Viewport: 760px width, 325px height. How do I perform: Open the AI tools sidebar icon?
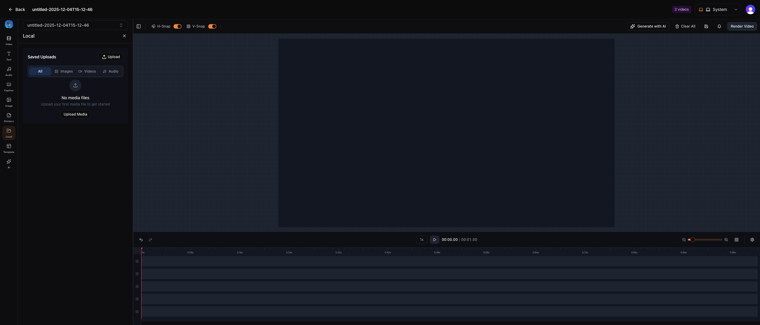9,164
